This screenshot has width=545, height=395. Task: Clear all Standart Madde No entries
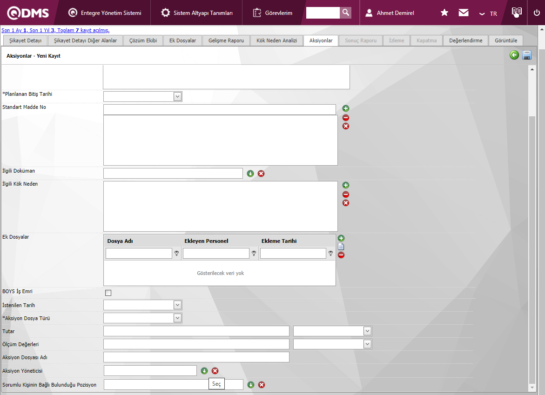[345, 126]
